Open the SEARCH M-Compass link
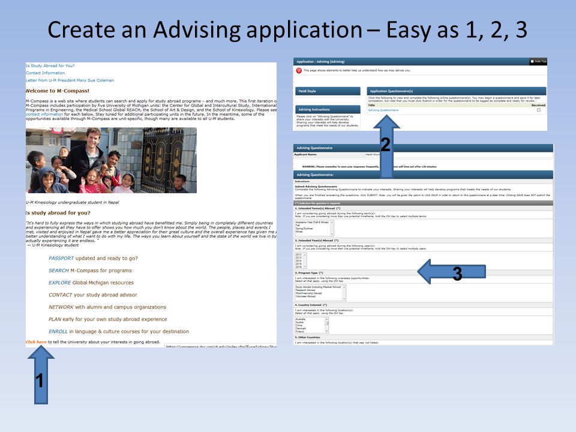The height and width of the screenshot is (432, 576). 58,271
